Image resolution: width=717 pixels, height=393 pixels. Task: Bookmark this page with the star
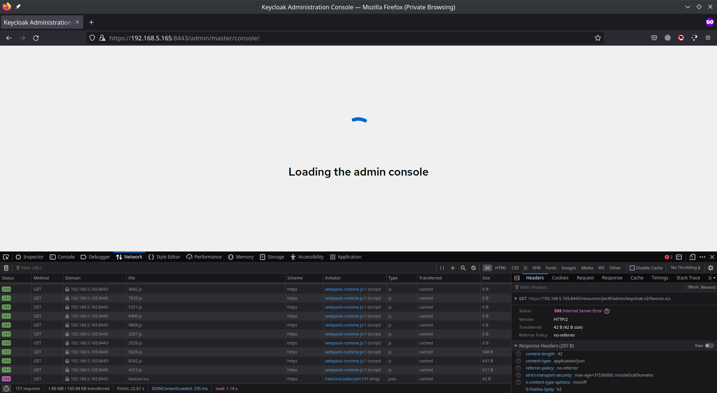click(598, 38)
